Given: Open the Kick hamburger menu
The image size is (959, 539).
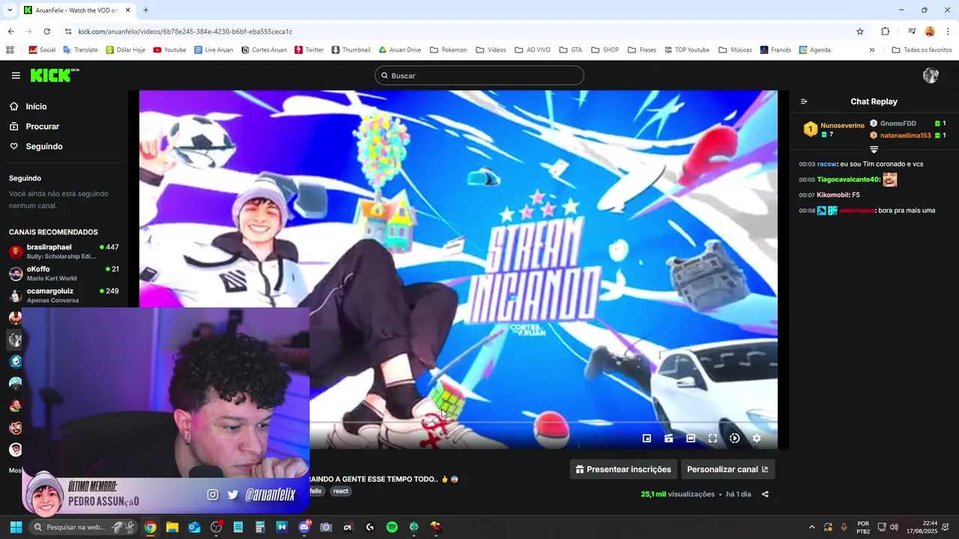Looking at the screenshot, I should (16, 76).
